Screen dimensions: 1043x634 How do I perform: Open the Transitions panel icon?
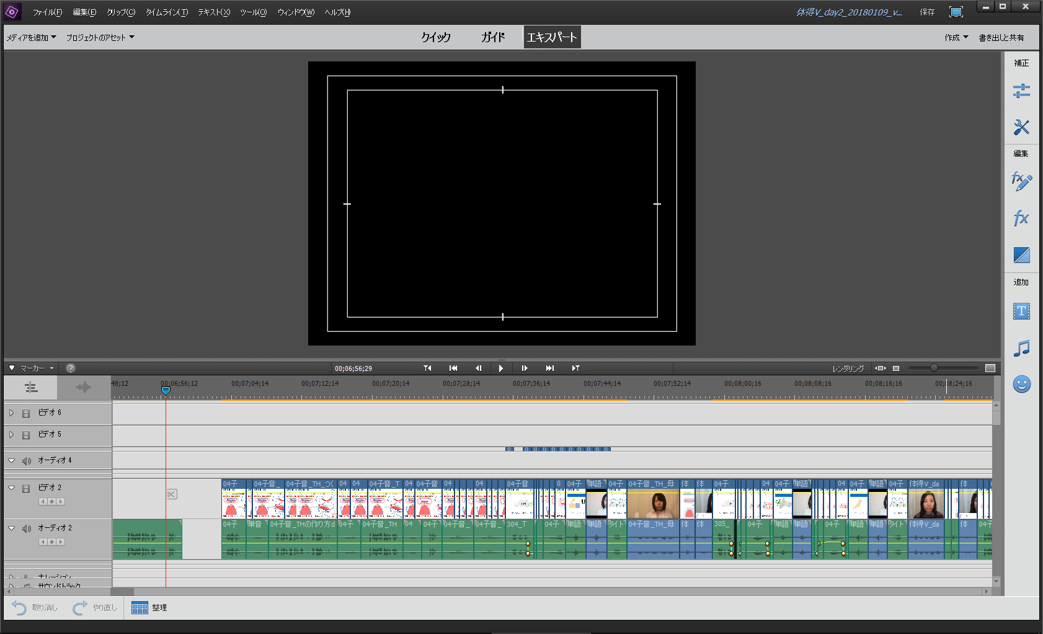(1021, 255)
